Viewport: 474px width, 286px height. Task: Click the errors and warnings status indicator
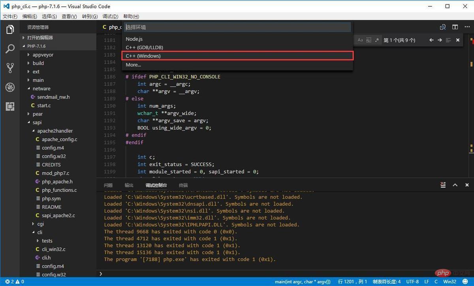[x=14, y=282]
